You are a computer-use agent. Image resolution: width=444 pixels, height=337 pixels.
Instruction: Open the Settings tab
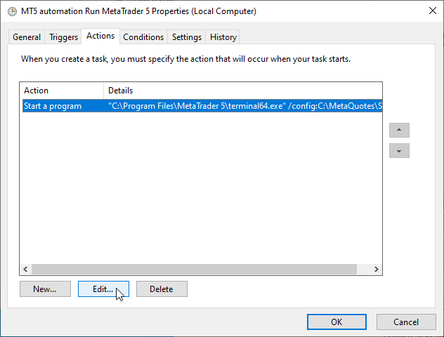187,37
